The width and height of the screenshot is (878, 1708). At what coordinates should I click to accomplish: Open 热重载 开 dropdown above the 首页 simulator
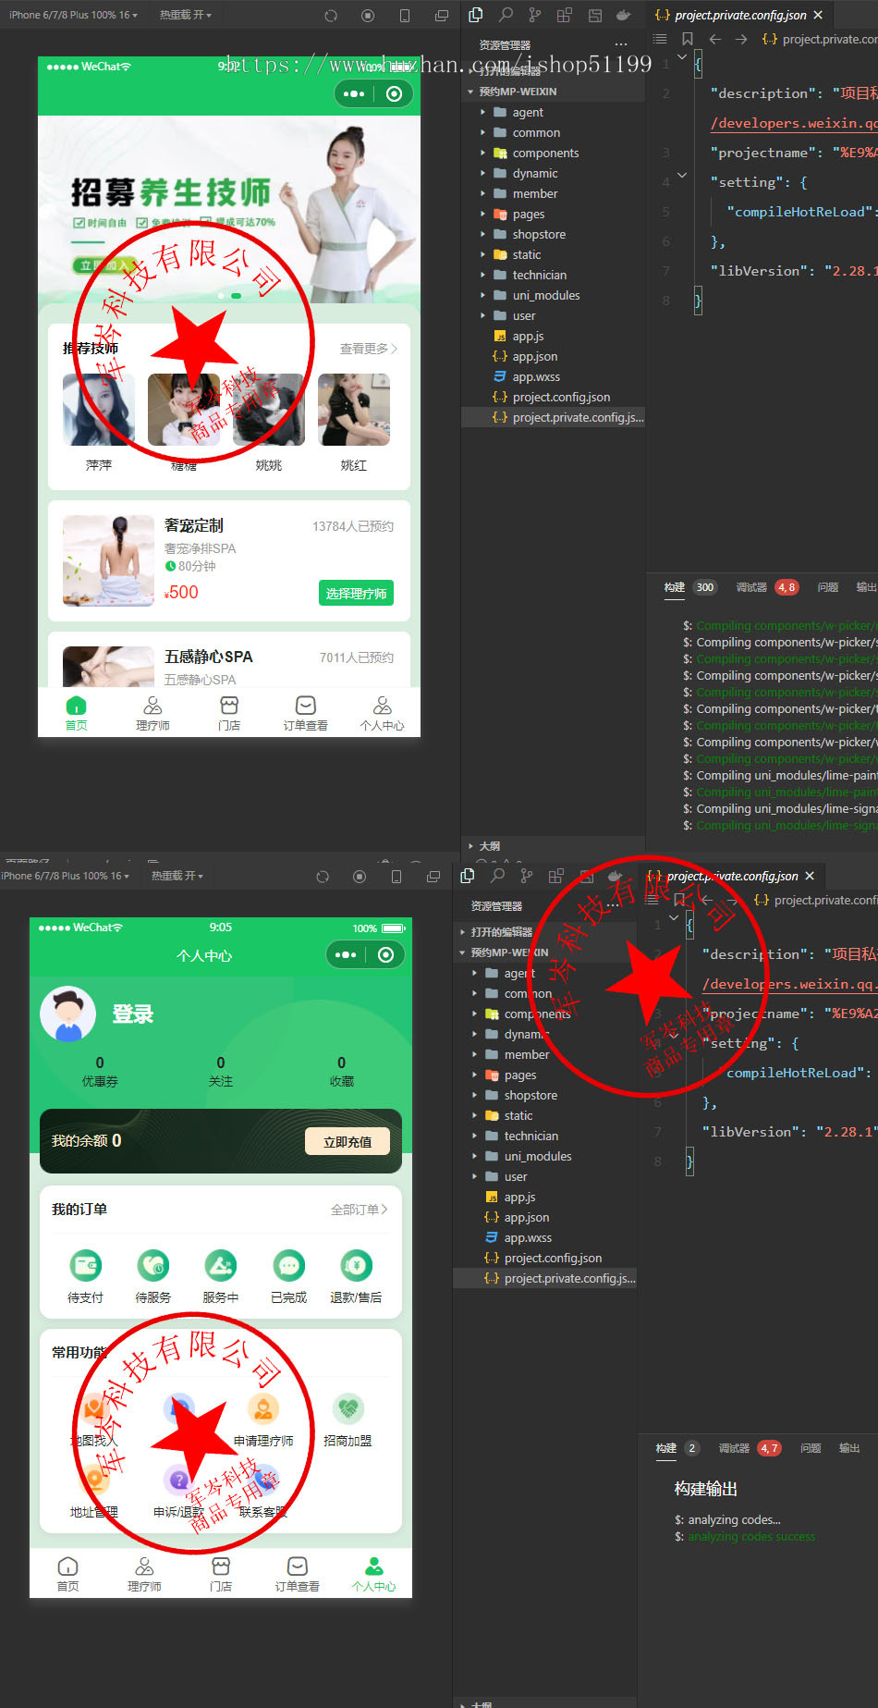tap(186, 15)
